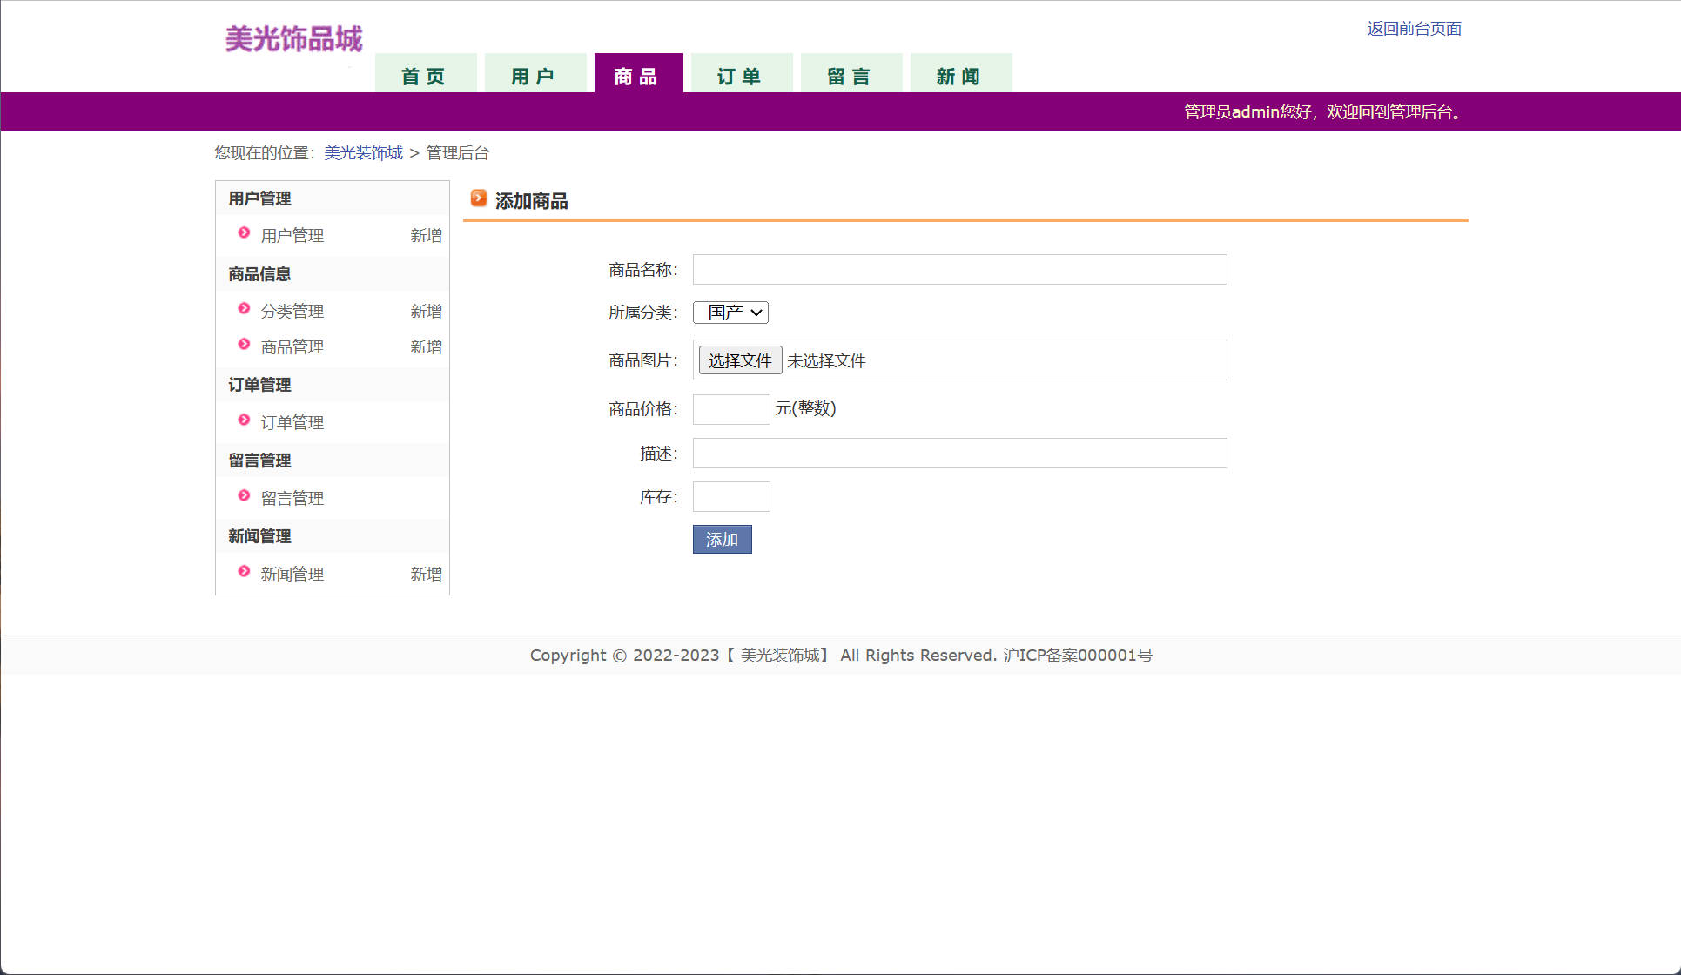Click the orange arrow icon beside 添加商品
The width and height of the screenshot is (1681, 975).
478,198
